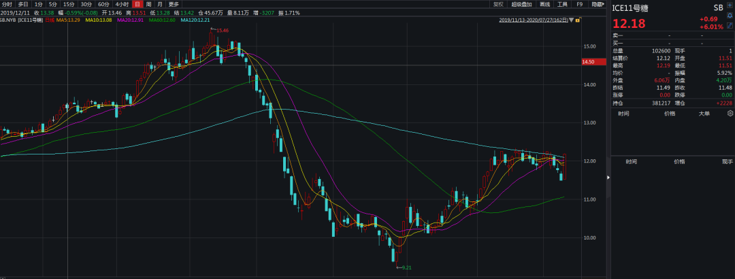
Task: Open the 更多 more periods menu
Action: point(174,4)
